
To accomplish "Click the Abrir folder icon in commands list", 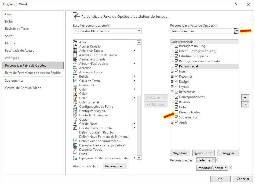I will pos(75,42).
